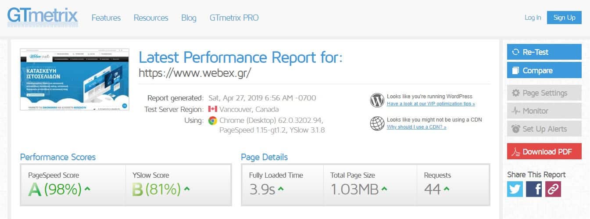The image size is (590, 219).
Task: Click 'Latest Performance Report for:' heading
Action: point(240,57)
